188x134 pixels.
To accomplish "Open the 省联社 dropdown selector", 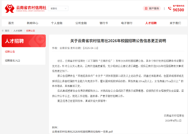I will coord(58,9).
